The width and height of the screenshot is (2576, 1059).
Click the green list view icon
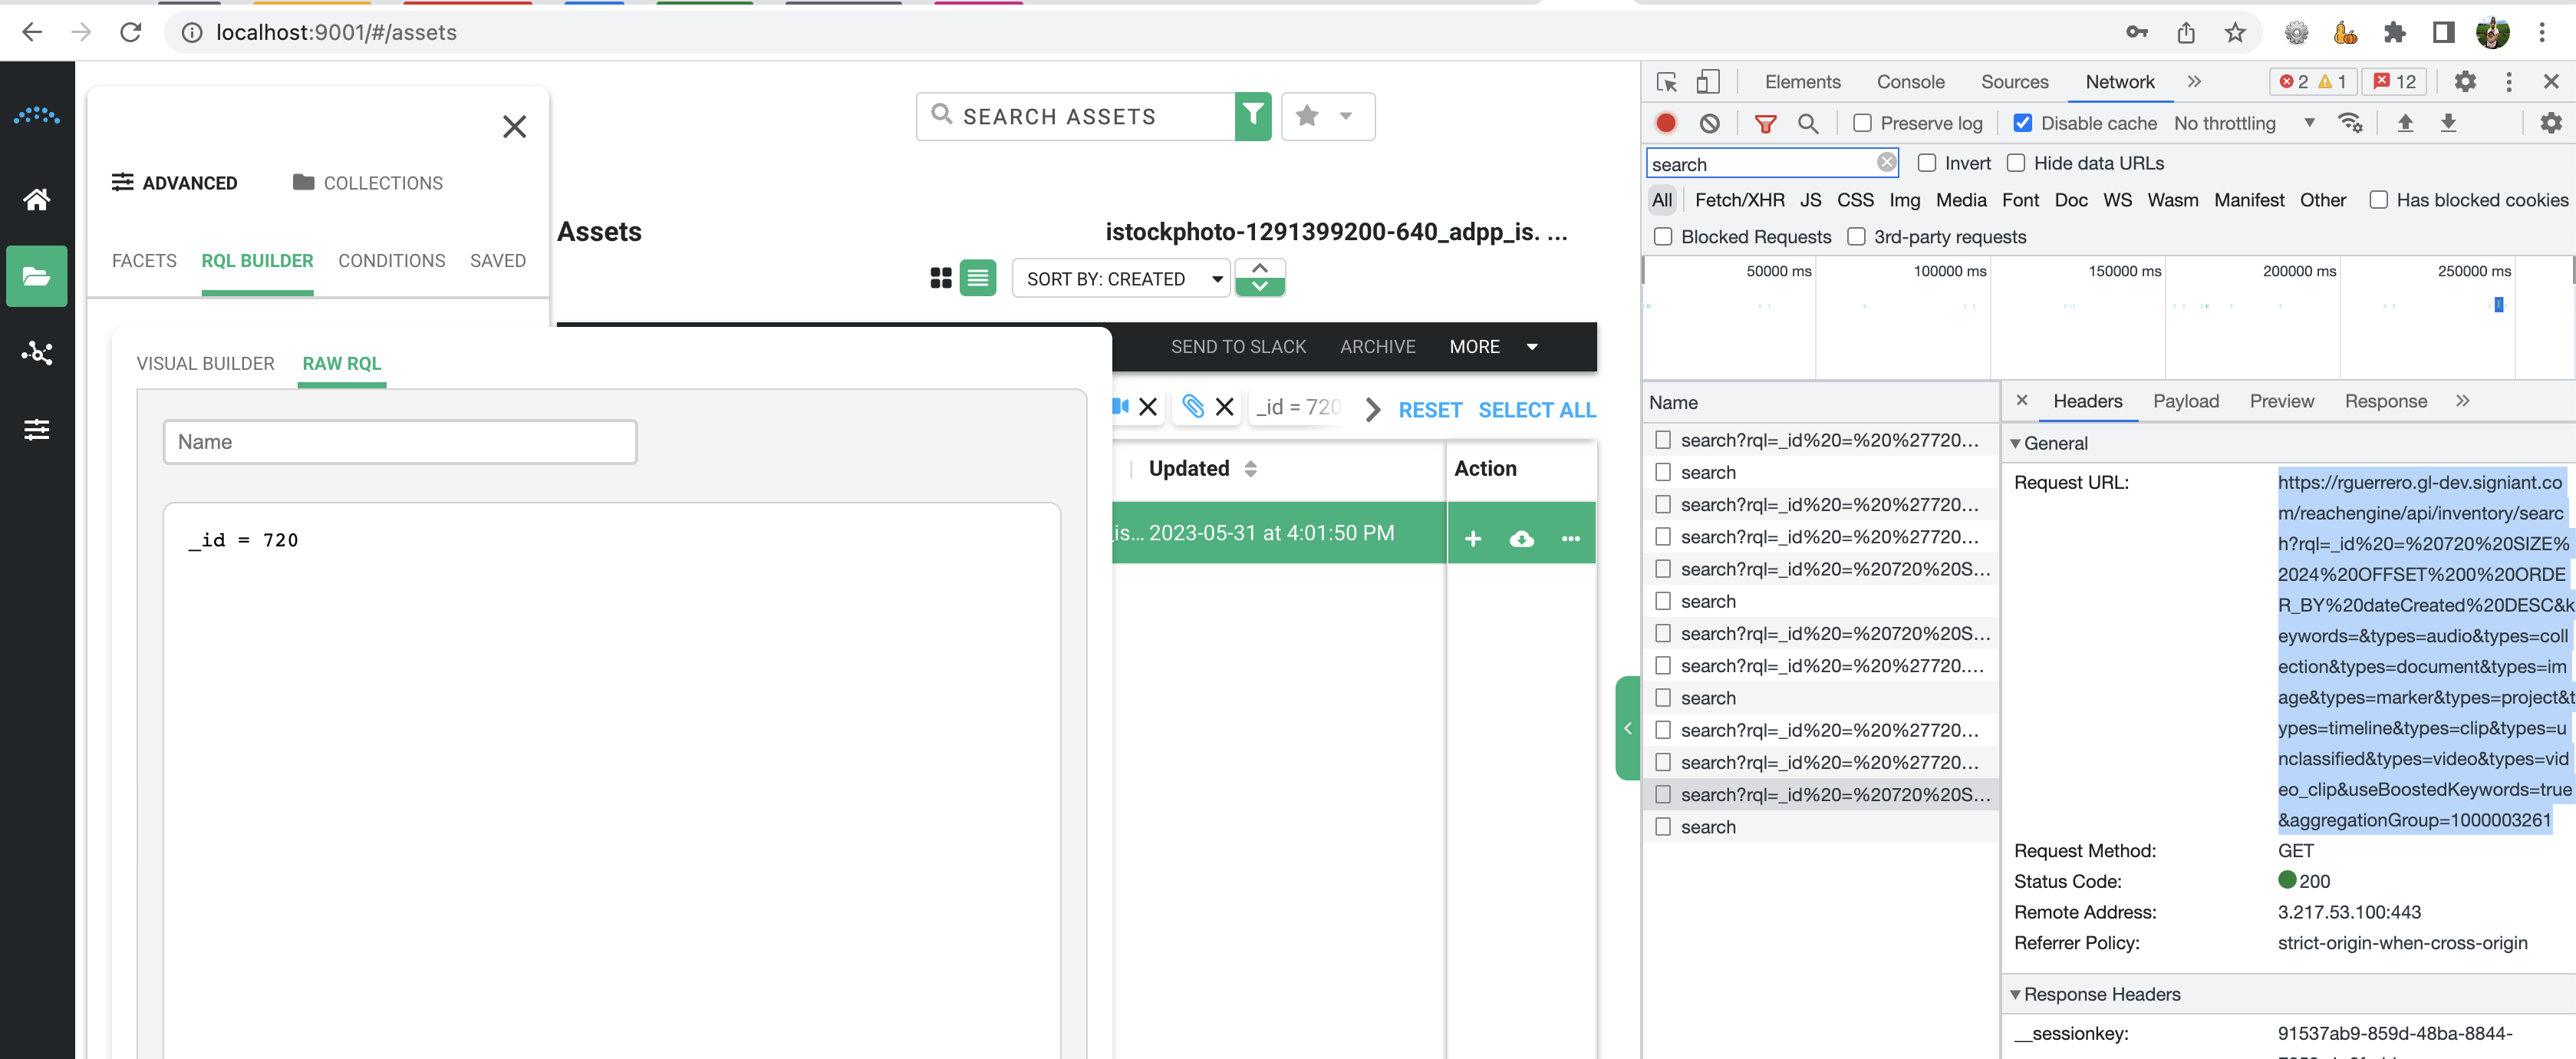click(977, 278)
